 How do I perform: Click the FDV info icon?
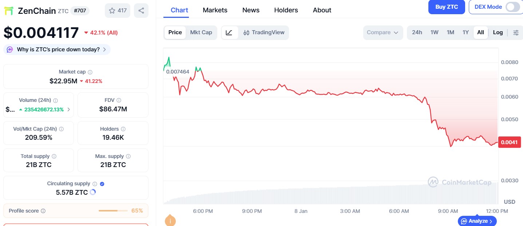119,100
